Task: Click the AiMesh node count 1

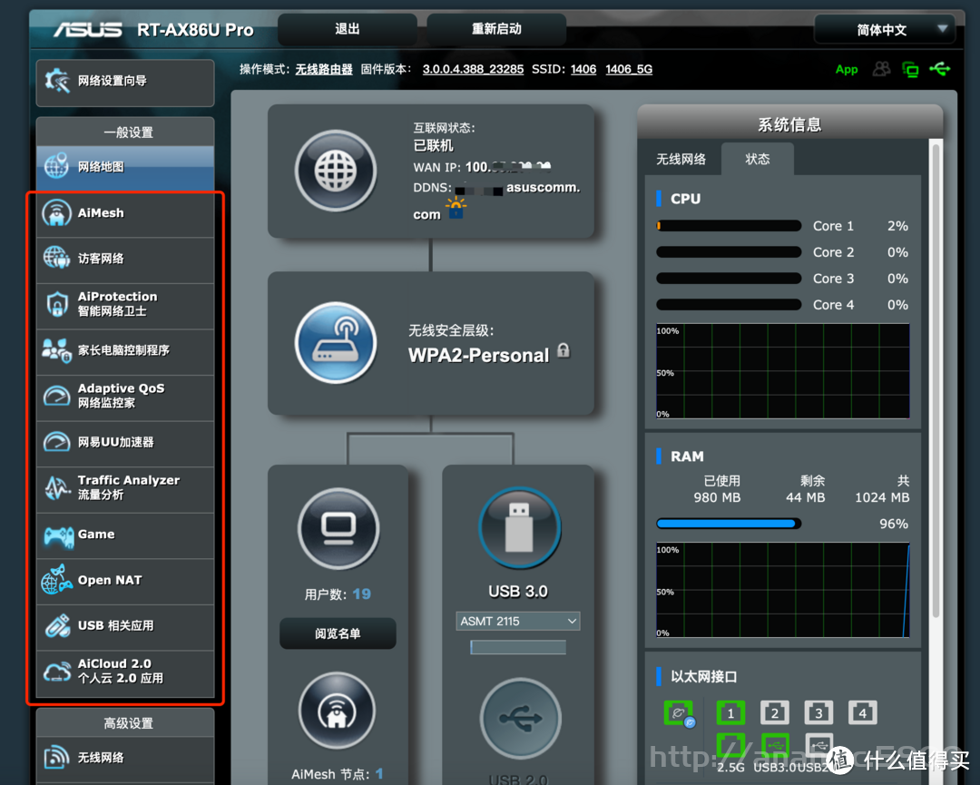Action: 379,774
